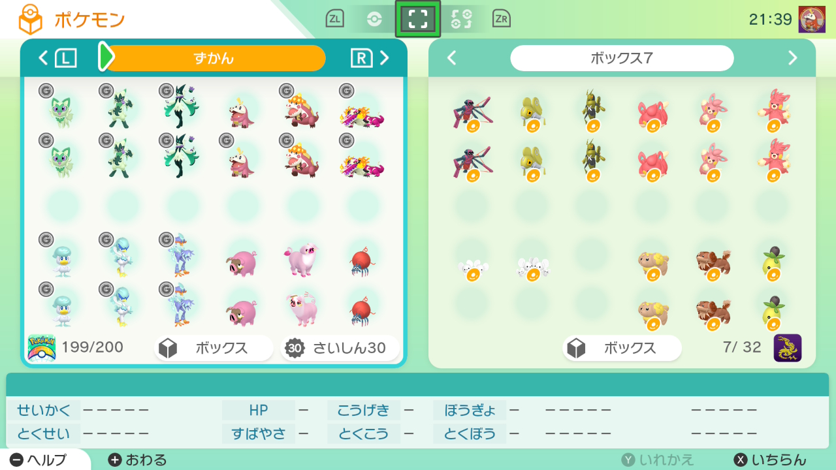Choose the swap-selection mode icon beside ZR

[462, 19]
